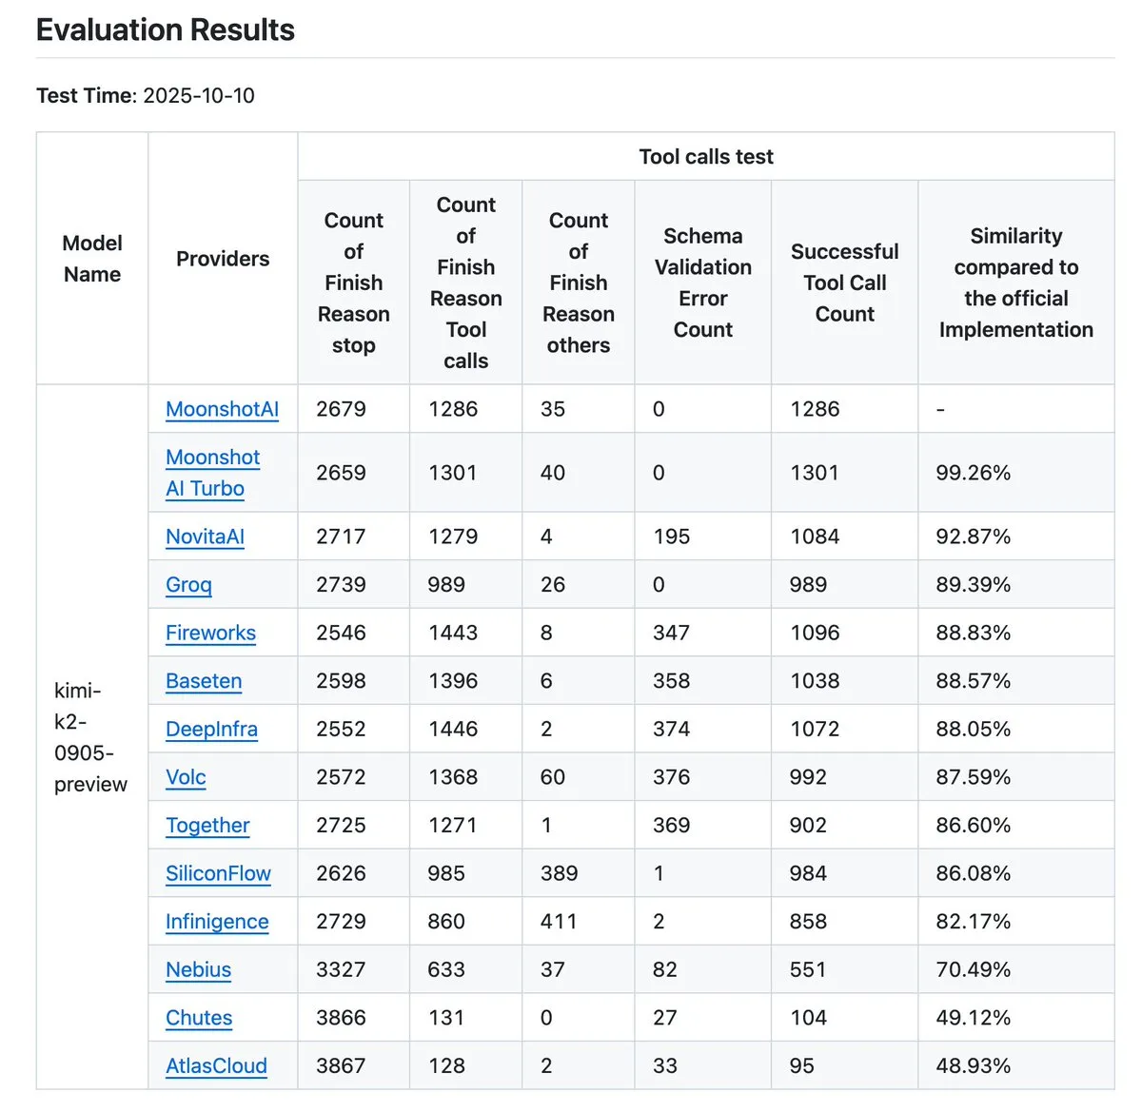Open the Groq provider link

pyautogui.click(x=188, y=585)
